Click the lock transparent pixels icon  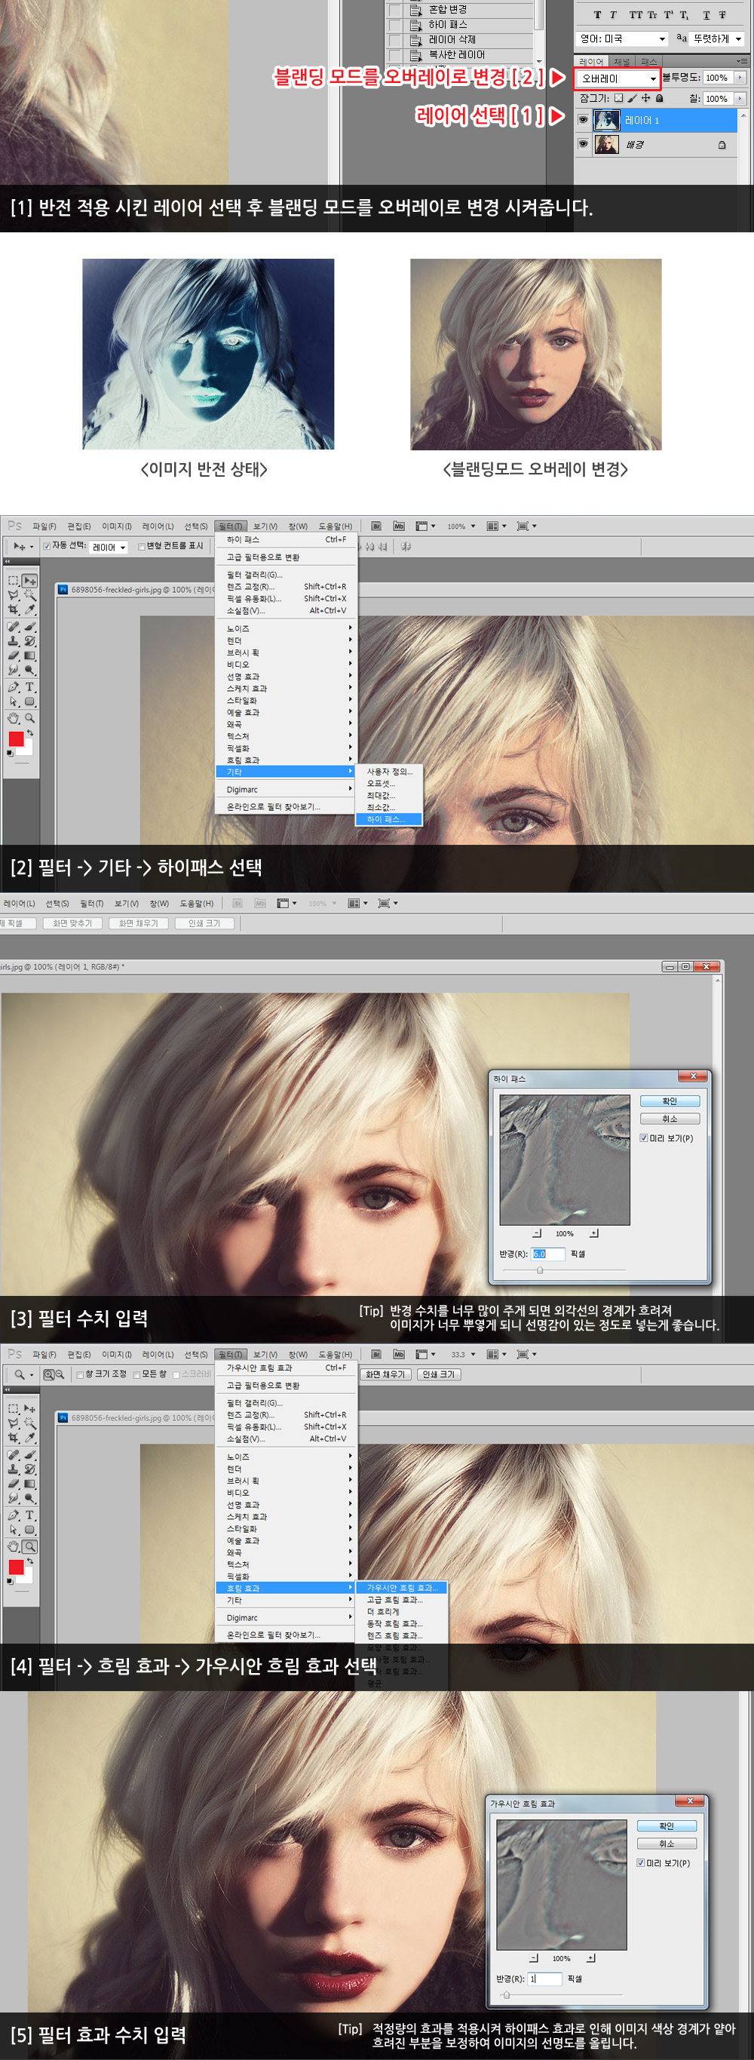[x=618, y=98]
